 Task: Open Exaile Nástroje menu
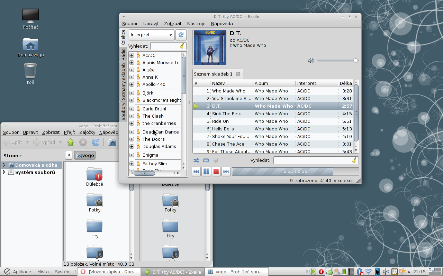point(196,24)
